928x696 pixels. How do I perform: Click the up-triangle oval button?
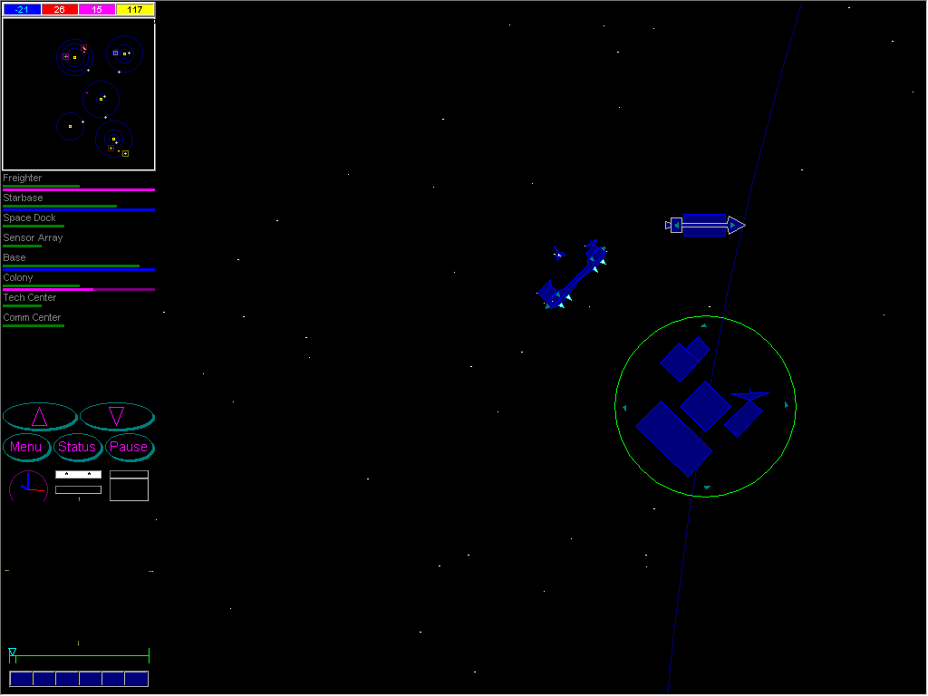pos(40,417)
